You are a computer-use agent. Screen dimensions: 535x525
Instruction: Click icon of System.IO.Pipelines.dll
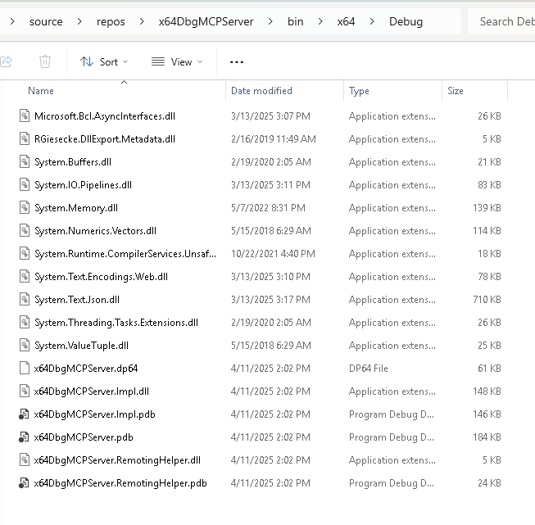25,184
